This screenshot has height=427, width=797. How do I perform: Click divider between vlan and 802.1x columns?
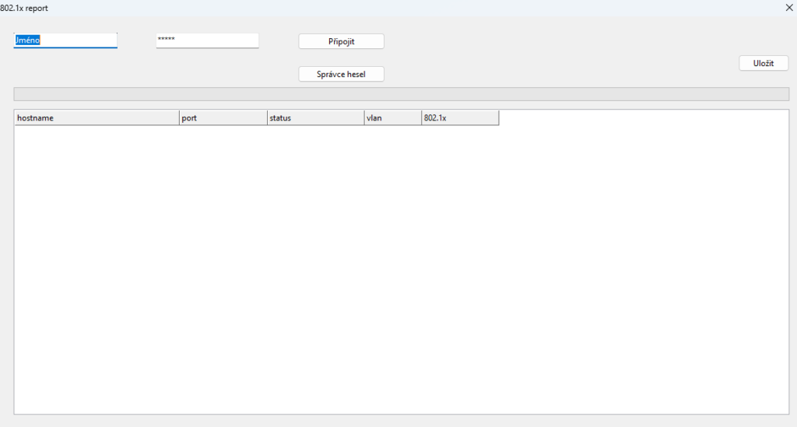422,118
